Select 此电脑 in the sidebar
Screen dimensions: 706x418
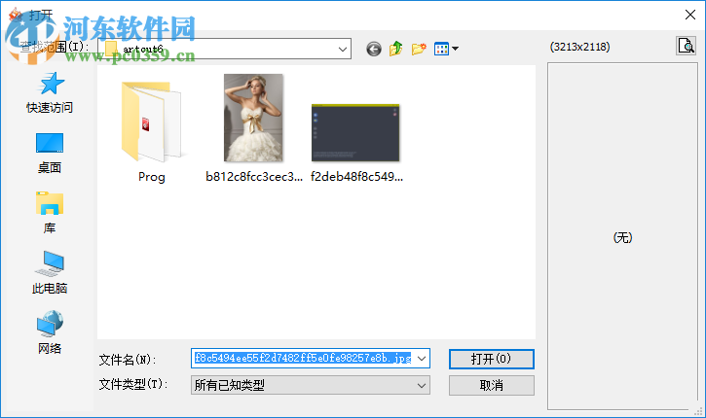point(50,273)
